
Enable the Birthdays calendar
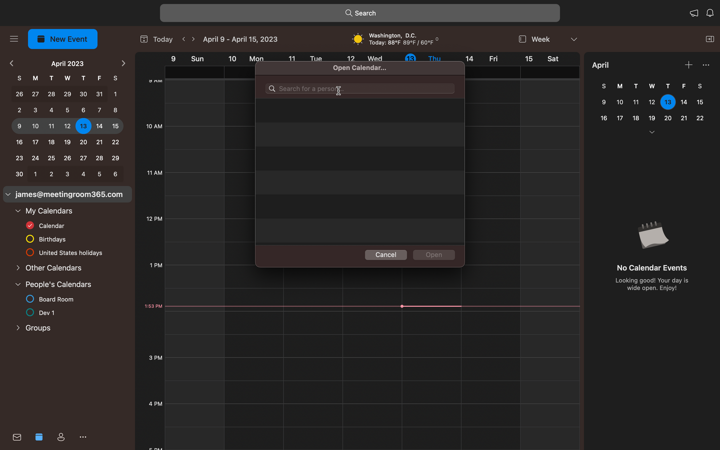(30, 239)
